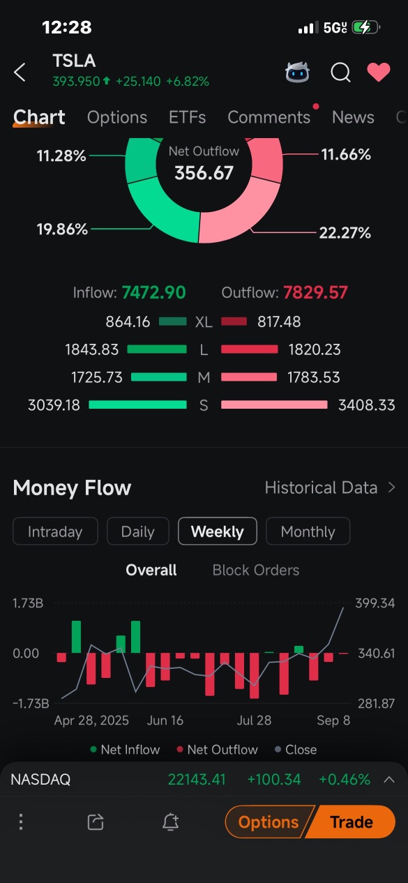
Task: Tap the XL inflow value 864.16
Action: click(128, 322)
